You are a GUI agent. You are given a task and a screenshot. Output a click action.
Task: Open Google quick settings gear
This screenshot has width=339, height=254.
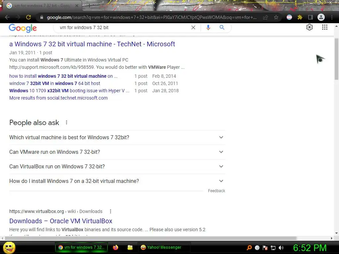[310, 27]
